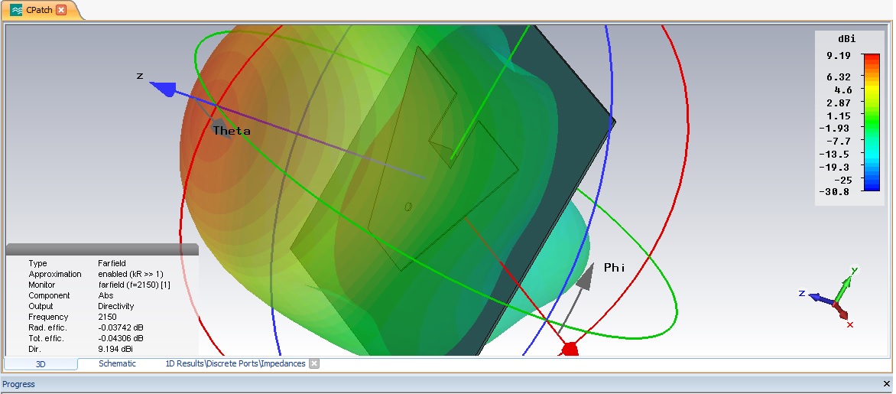Click the Rad. effic. -0.03742 dB value
The width and height of the screenshot is (896, 394).
click(x=121, y=327)
